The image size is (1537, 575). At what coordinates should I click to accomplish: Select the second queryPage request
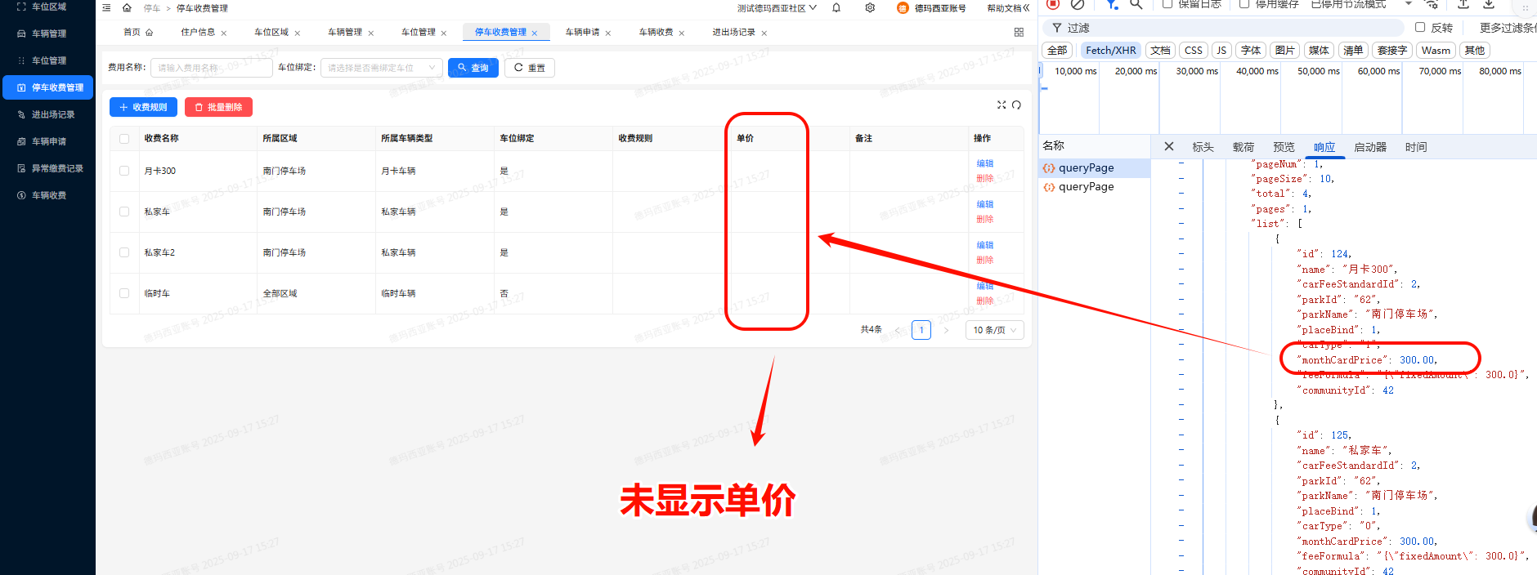pyautogui.click(x=1095, y=186)
